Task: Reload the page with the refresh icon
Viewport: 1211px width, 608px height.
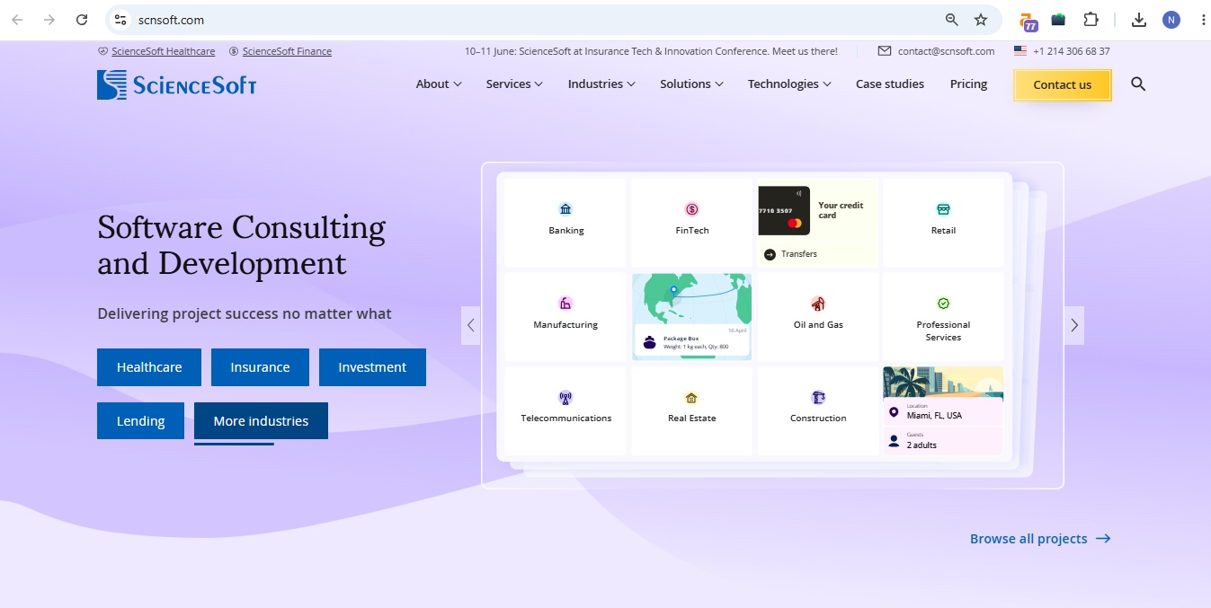Action: tap(82, 20)
